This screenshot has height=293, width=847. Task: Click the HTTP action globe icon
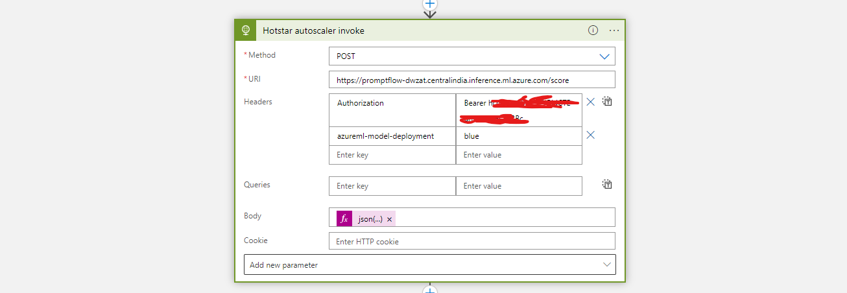(x=246, y=30)
